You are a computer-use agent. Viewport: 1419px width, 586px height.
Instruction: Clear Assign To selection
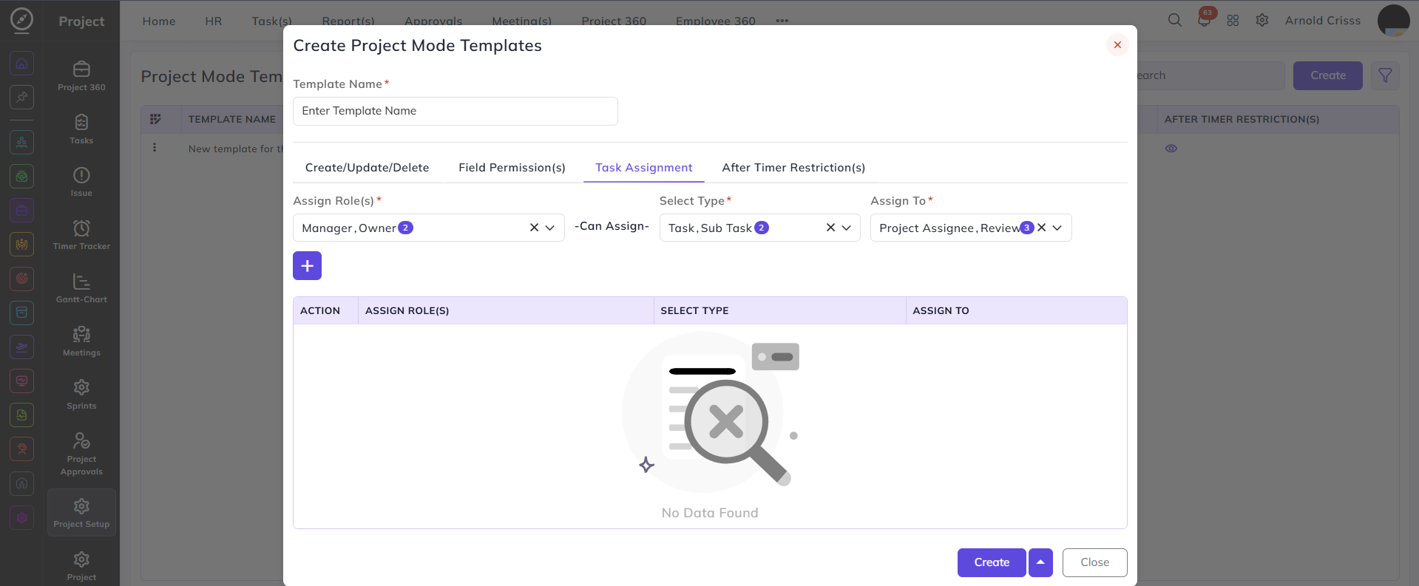[1041, 228]
